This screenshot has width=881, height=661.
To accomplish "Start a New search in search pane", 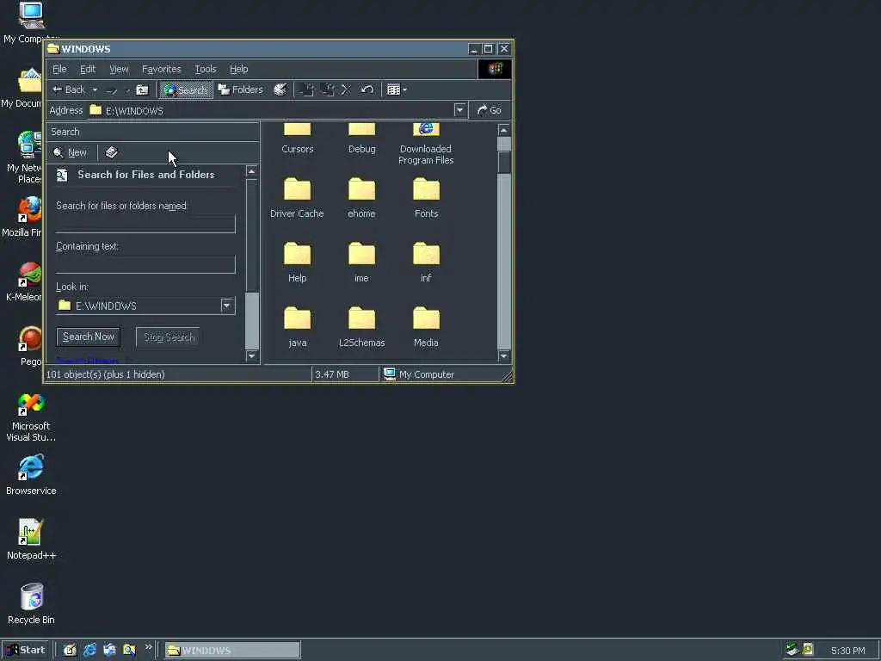I will (x=70, y=153).
